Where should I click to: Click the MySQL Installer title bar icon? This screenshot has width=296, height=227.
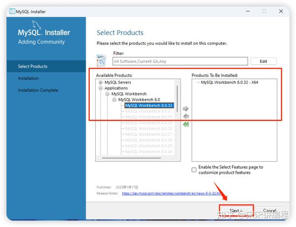tap(12, 11)
